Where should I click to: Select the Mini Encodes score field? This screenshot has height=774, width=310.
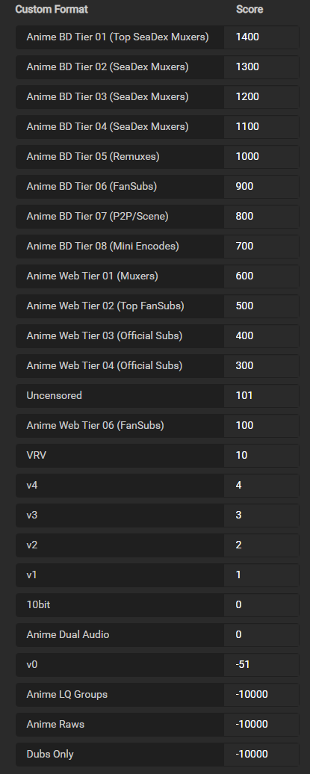261,246
